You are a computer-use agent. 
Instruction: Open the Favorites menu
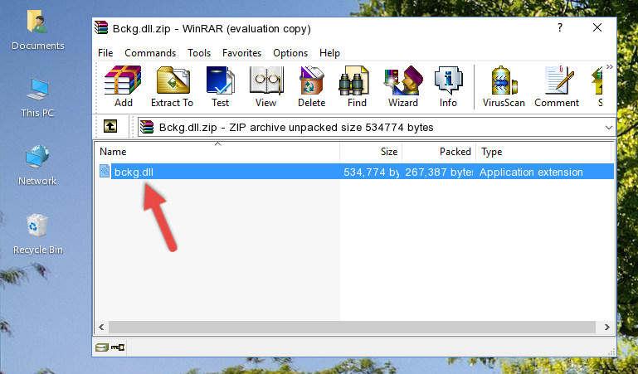click(241, 53)
